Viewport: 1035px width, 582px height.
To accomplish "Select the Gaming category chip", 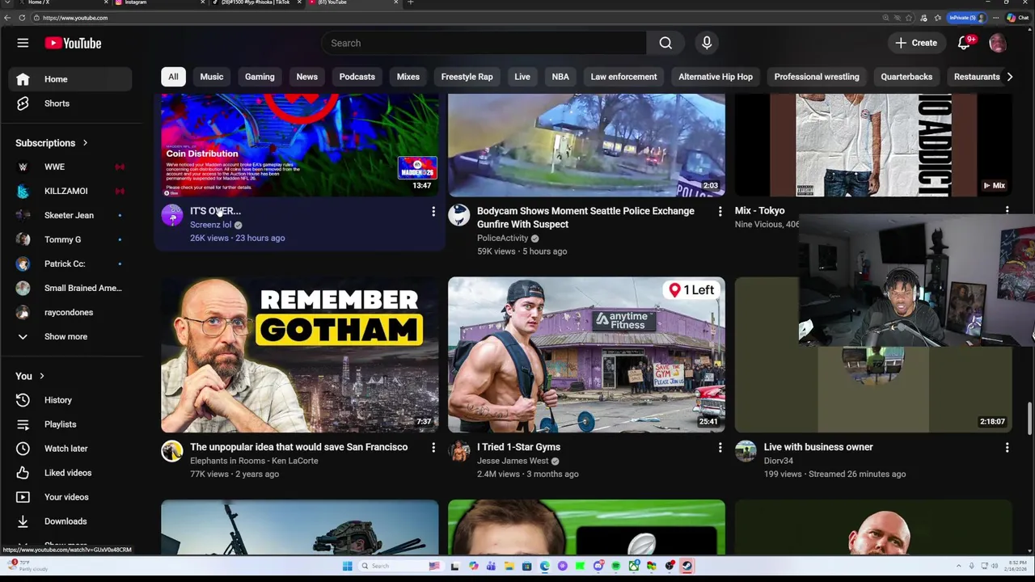I will (260, 77).
